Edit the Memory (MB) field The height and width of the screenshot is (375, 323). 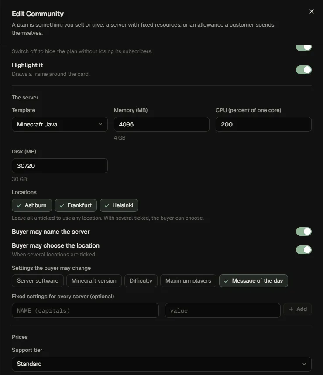pos(161,124)
